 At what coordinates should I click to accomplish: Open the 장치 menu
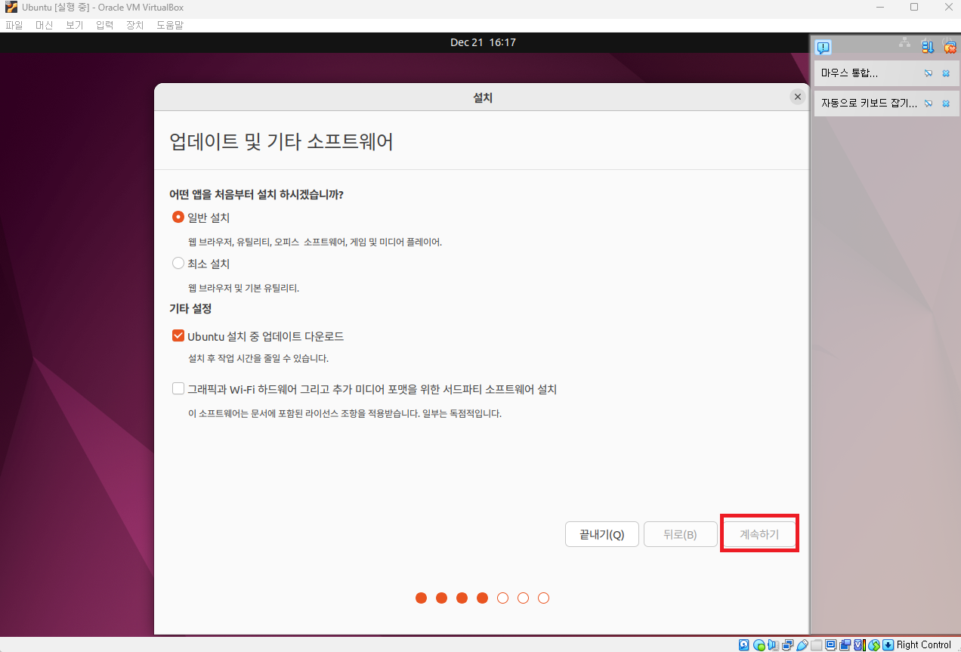point(135,25)
